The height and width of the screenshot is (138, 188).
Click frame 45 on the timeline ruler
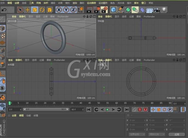pyautogui.click(x=89, y=103)
